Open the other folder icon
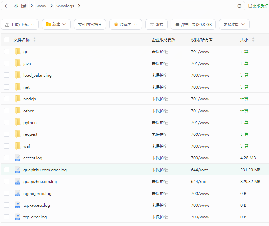 point(18,111)
